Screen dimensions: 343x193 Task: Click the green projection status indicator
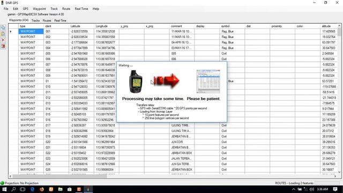(x=2, y=183)
